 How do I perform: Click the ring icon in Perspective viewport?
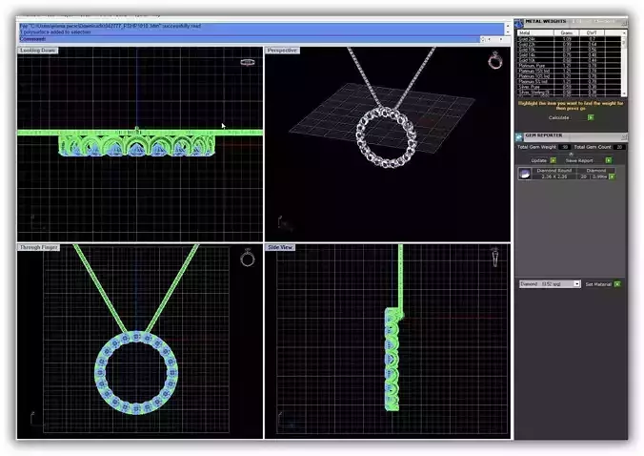point(495,60)
